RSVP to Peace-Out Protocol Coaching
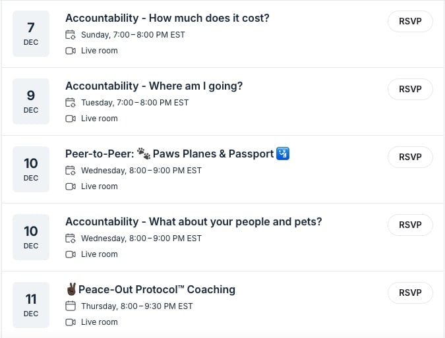 (410, 293)
